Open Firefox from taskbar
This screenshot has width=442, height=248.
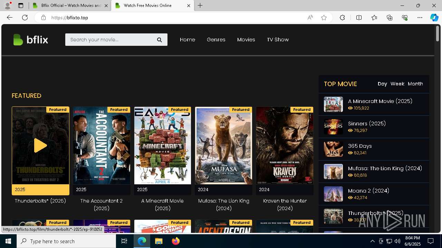(175, 241)
